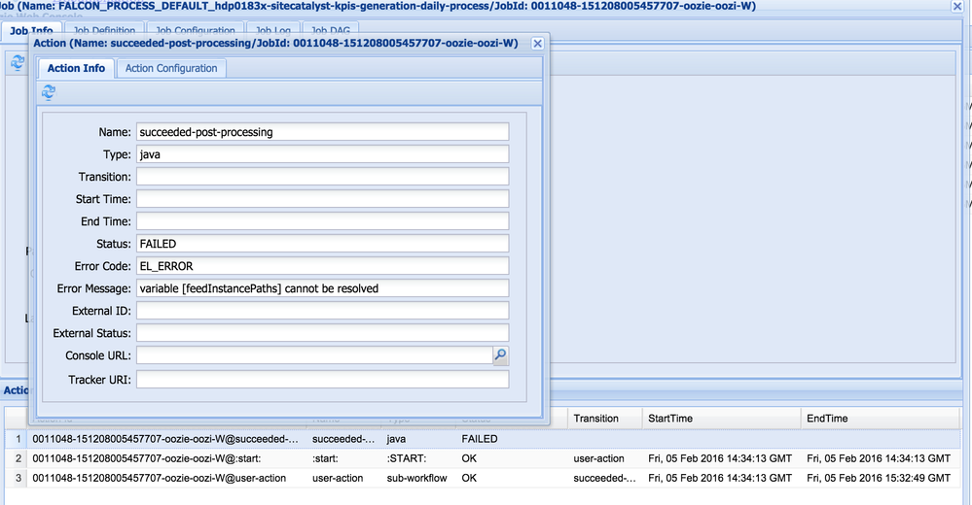Click the External Status field
This screenshot has height=505, width=972.
[322, 333]
